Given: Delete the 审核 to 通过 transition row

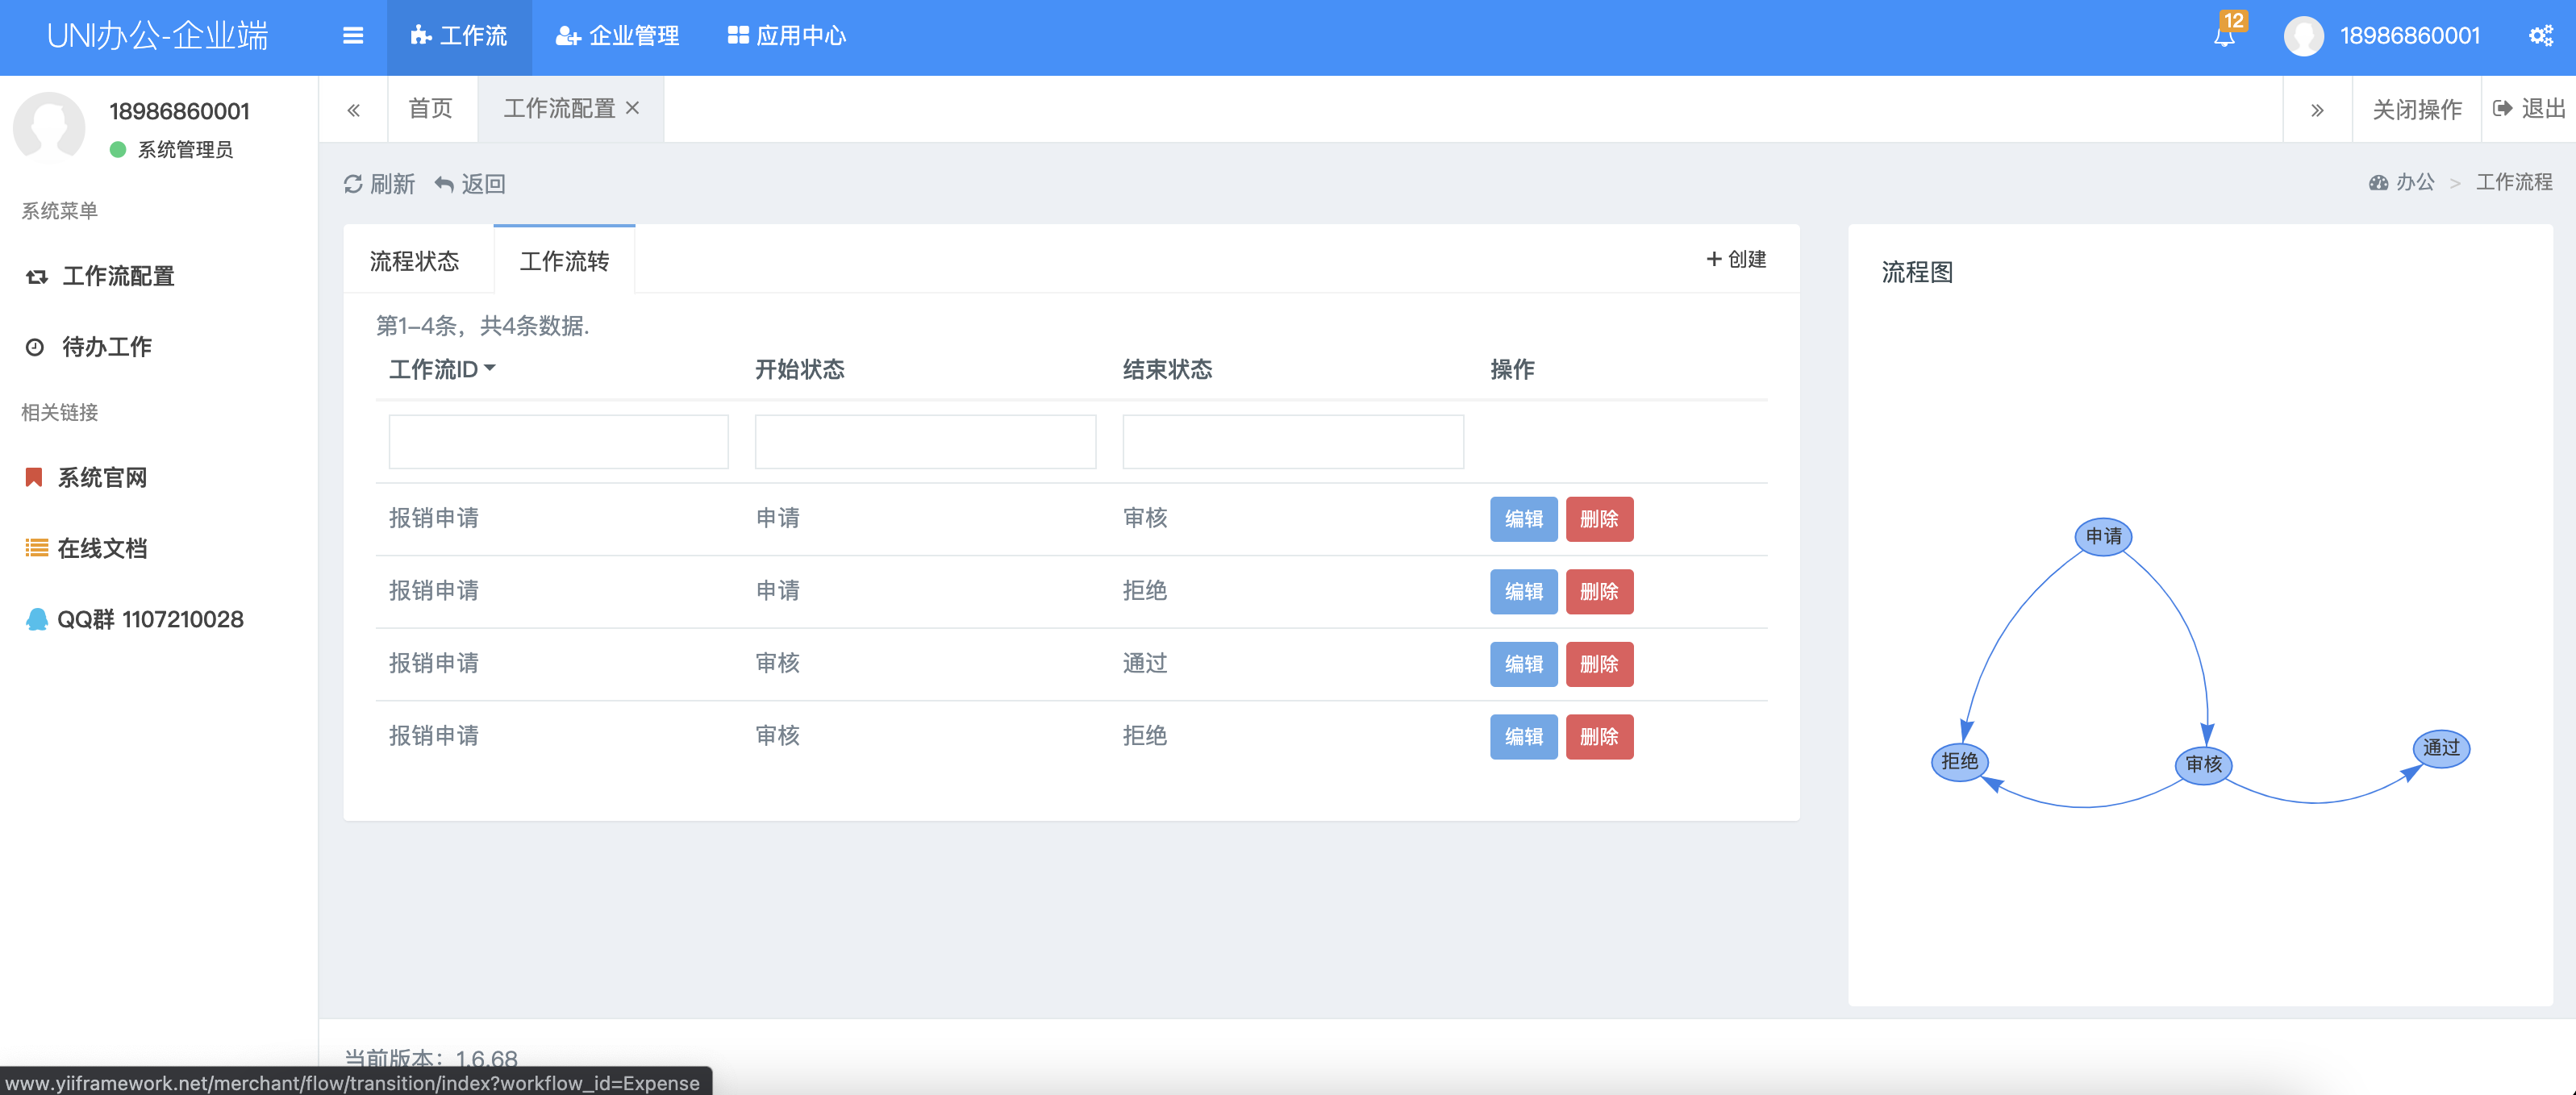Looking at the screenshot, I should point(1599,664).
